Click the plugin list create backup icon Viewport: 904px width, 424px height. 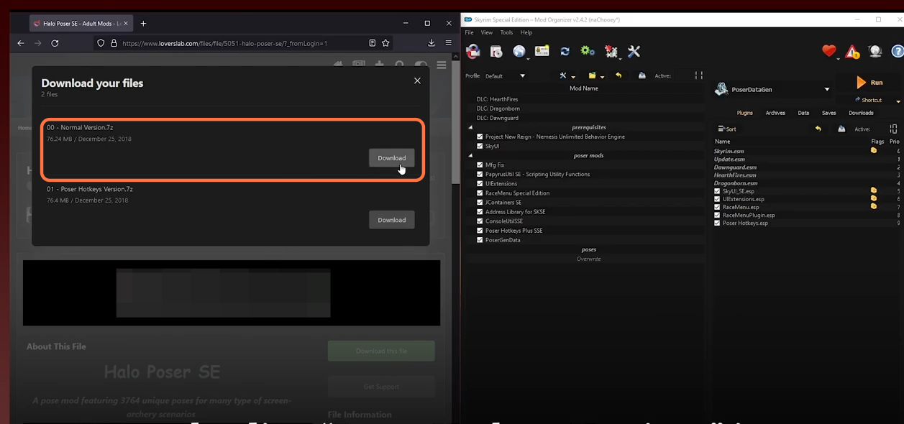(x=841, y=129)
